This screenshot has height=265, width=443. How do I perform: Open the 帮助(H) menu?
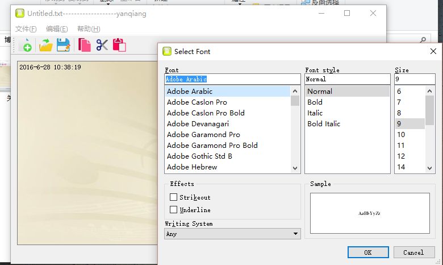(x=89, y=29)
